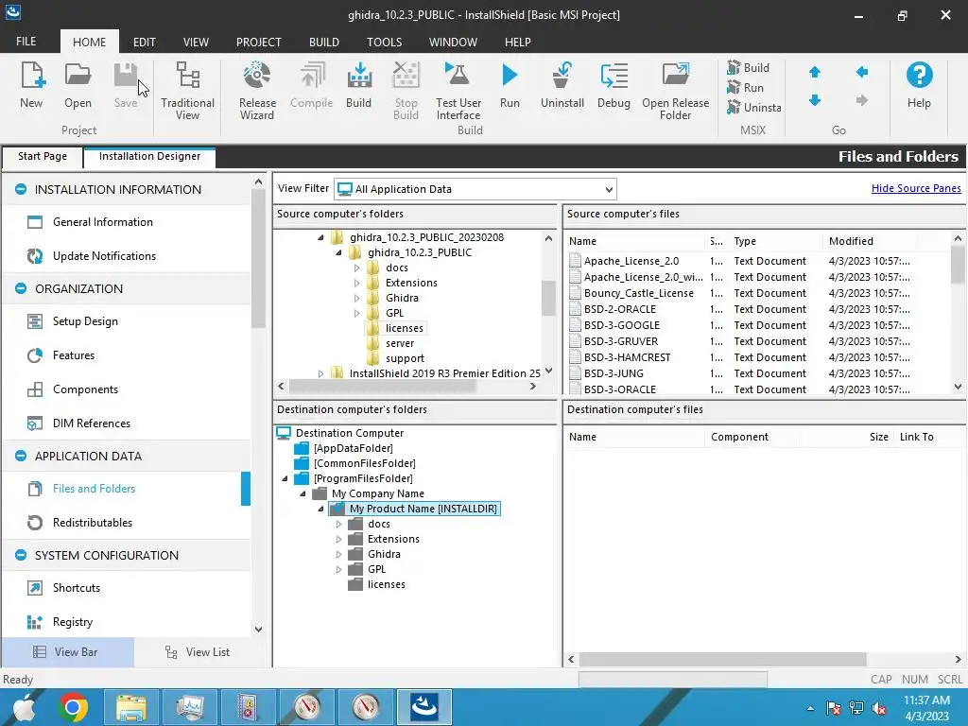
Task: Start the Debug tool
Action: tap(614, 86)
